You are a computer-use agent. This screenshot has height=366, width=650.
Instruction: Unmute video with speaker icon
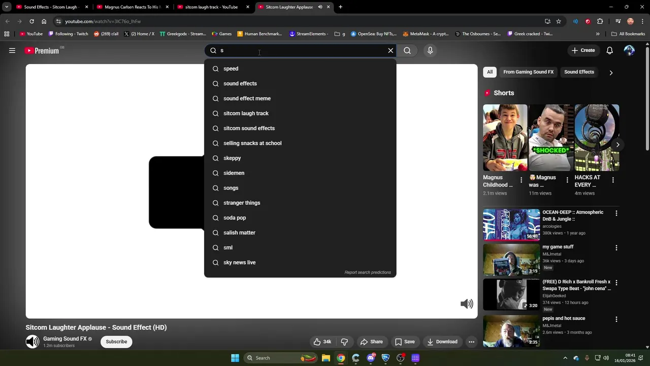pos(467,304)
